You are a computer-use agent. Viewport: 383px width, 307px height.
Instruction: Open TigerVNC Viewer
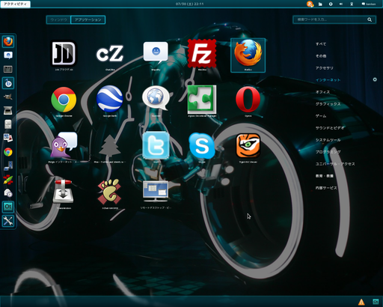(248, 146)
